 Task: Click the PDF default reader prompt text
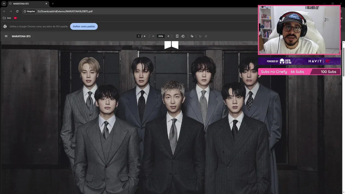point(39,26)
